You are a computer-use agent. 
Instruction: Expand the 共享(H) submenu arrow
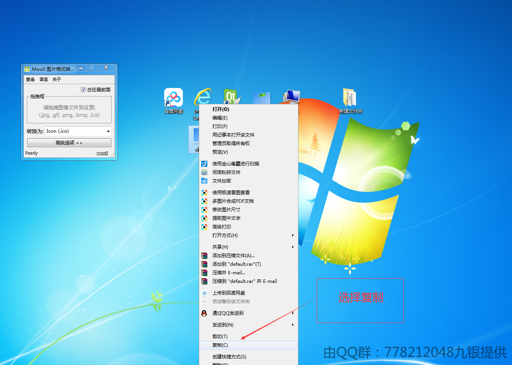click(x=293, y=247)
